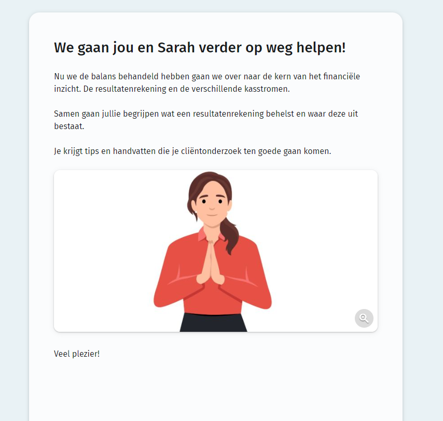Select the paragraph starting 'Nu we de balans'
443x421 pixels.
coord(207,82)
